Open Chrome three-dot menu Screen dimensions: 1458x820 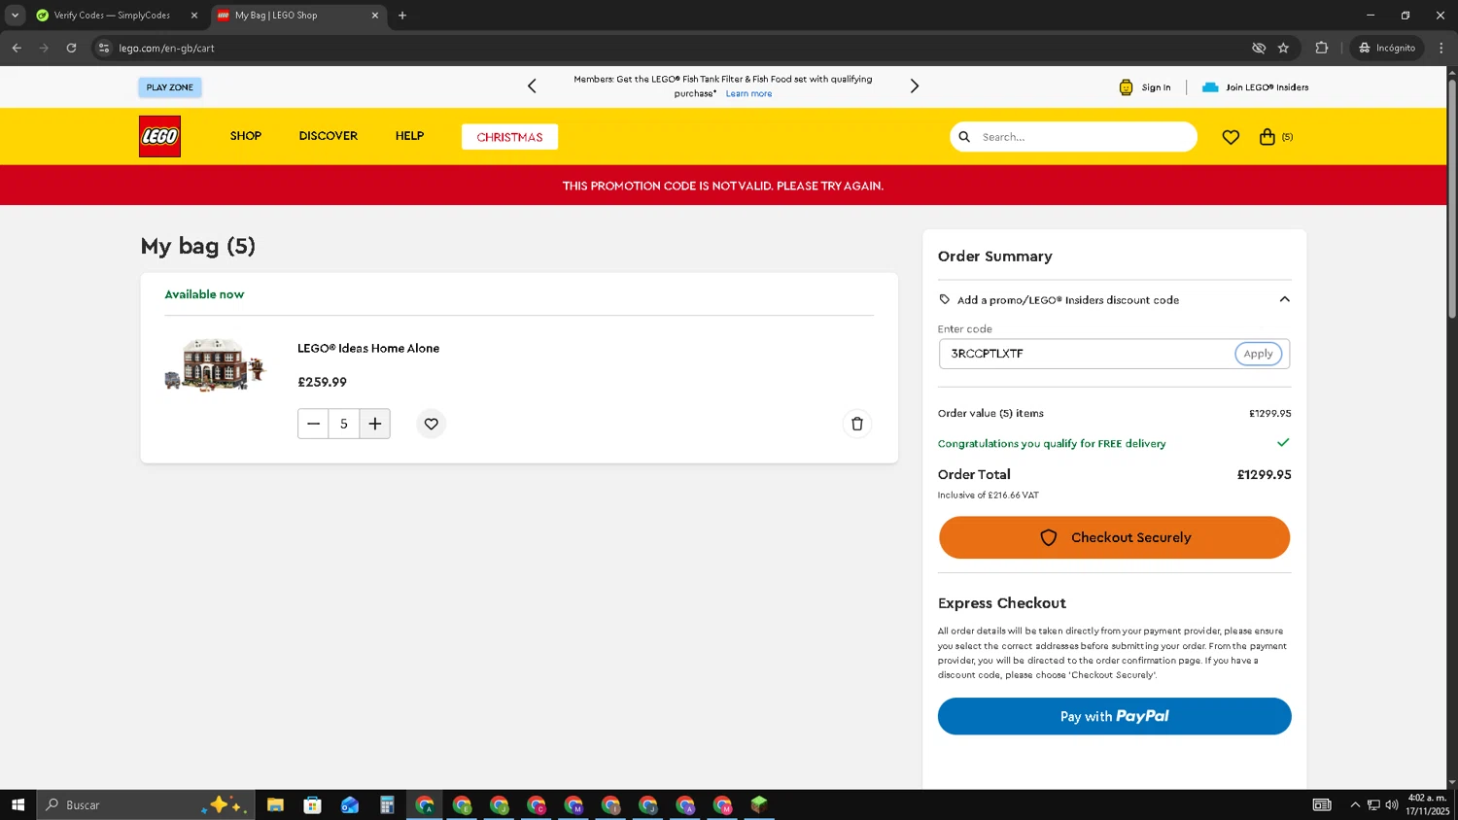pyautogui.click(x=1441, y=48)
